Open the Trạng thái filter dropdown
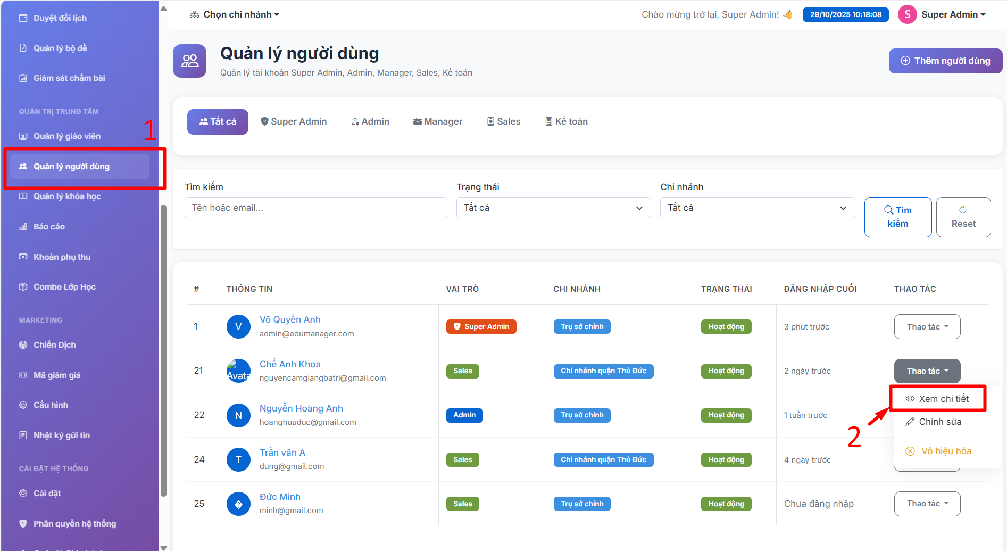The image size is (1007, 551). click(553, 208)
